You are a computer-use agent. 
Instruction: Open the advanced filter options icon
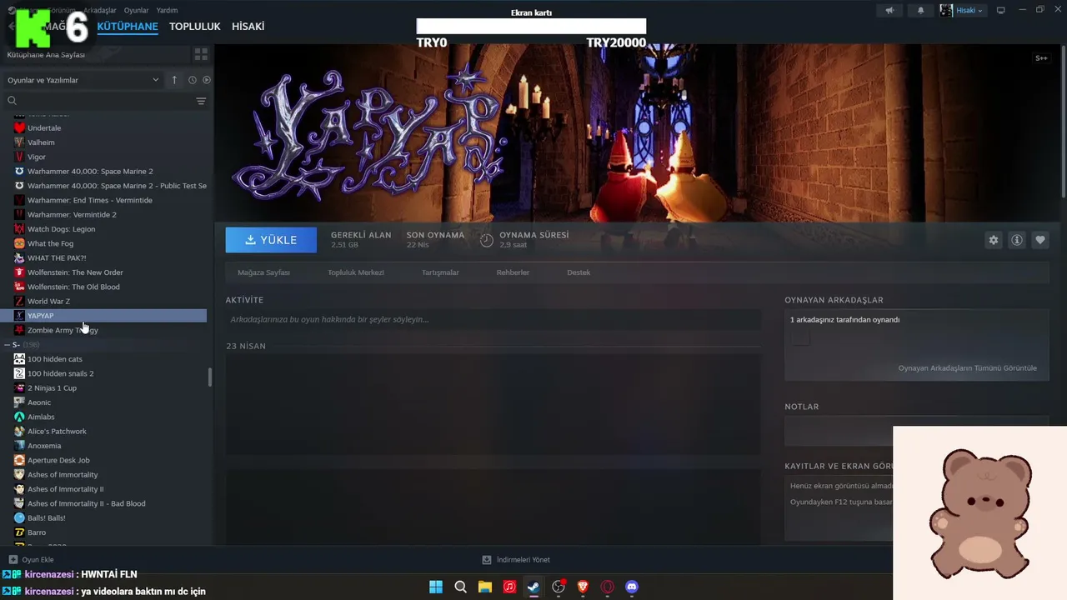[201, 101]
